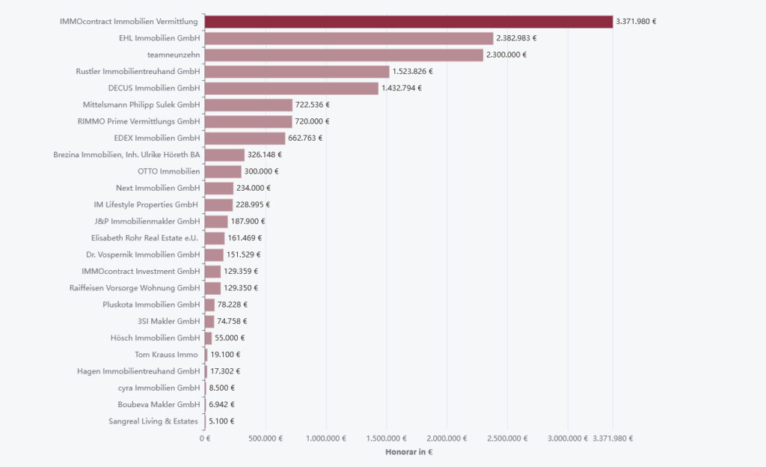
Task: Click the '2.500.000 €' axis tick label
Action: pos(507,438)
